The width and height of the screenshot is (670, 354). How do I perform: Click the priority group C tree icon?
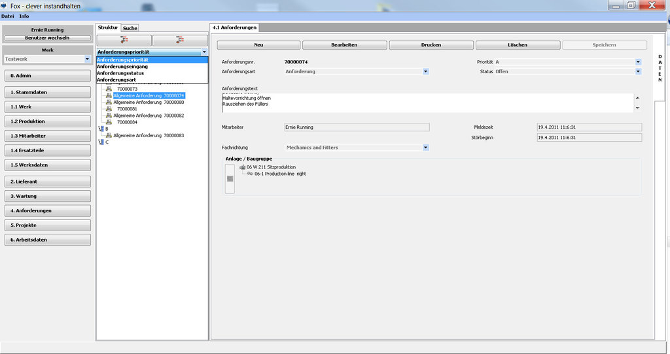[x=100, y=142]
